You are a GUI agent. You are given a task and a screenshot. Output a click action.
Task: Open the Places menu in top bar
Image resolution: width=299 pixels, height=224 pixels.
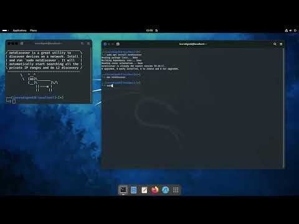[x=33, y=30]
